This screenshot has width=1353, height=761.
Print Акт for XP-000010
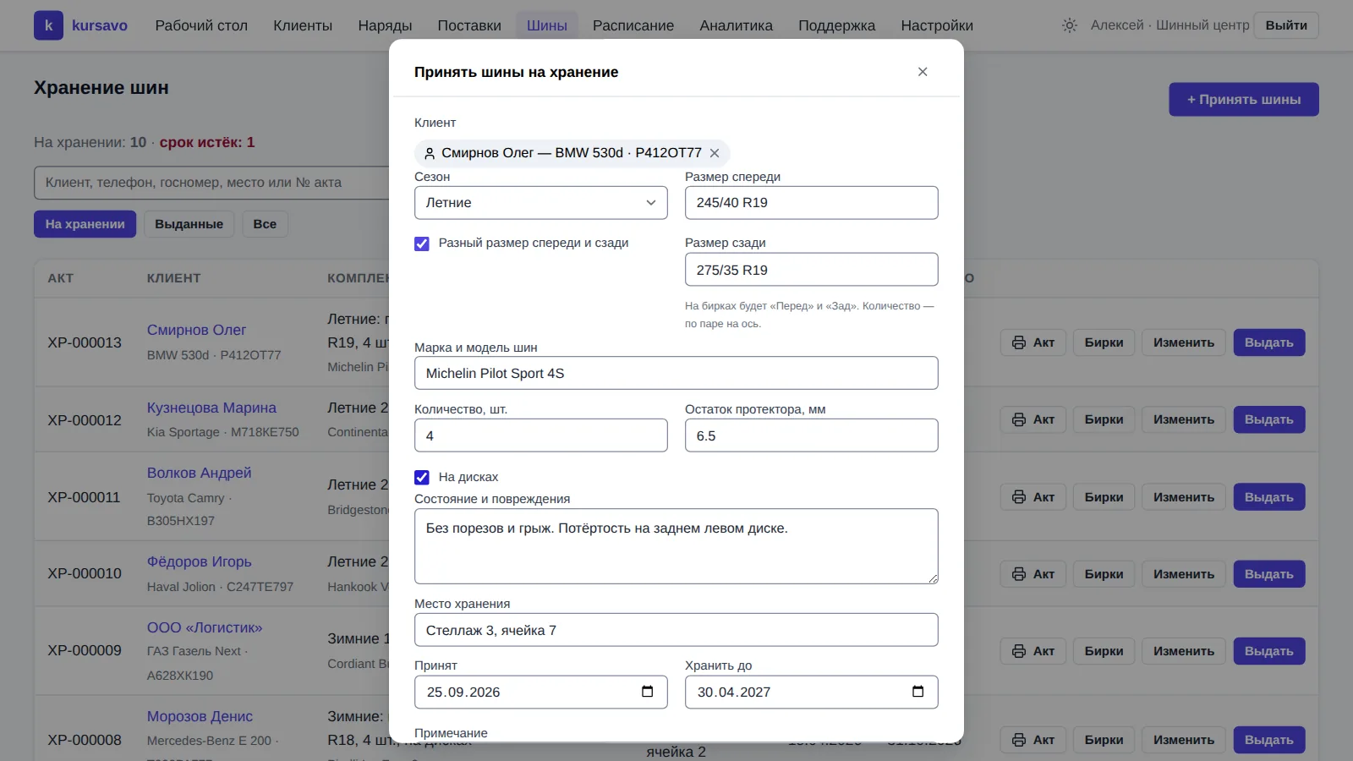(x=1033, y=574)
